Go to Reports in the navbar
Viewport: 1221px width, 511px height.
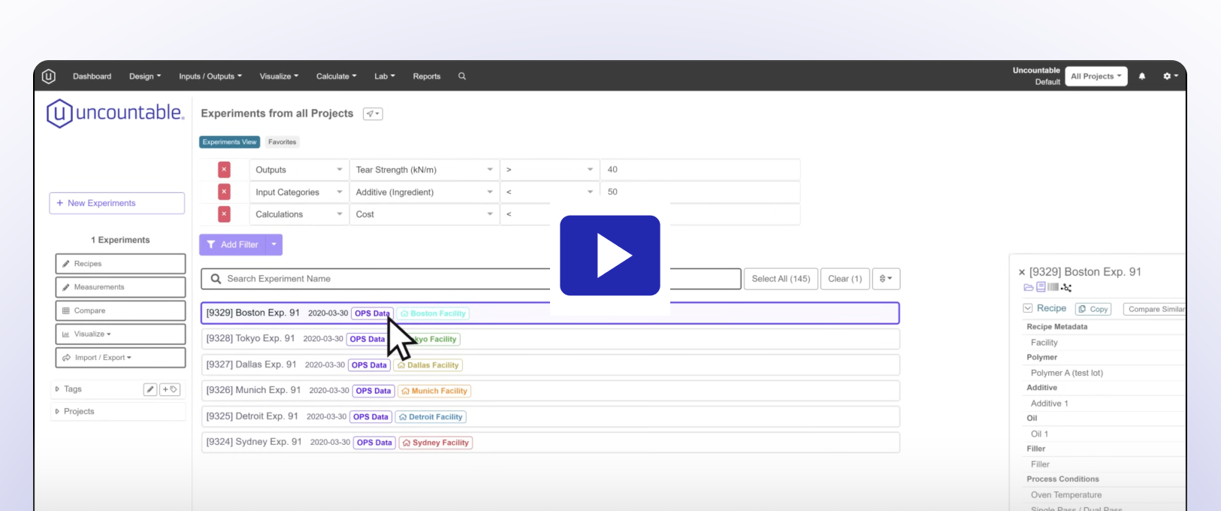pos(427,76)
